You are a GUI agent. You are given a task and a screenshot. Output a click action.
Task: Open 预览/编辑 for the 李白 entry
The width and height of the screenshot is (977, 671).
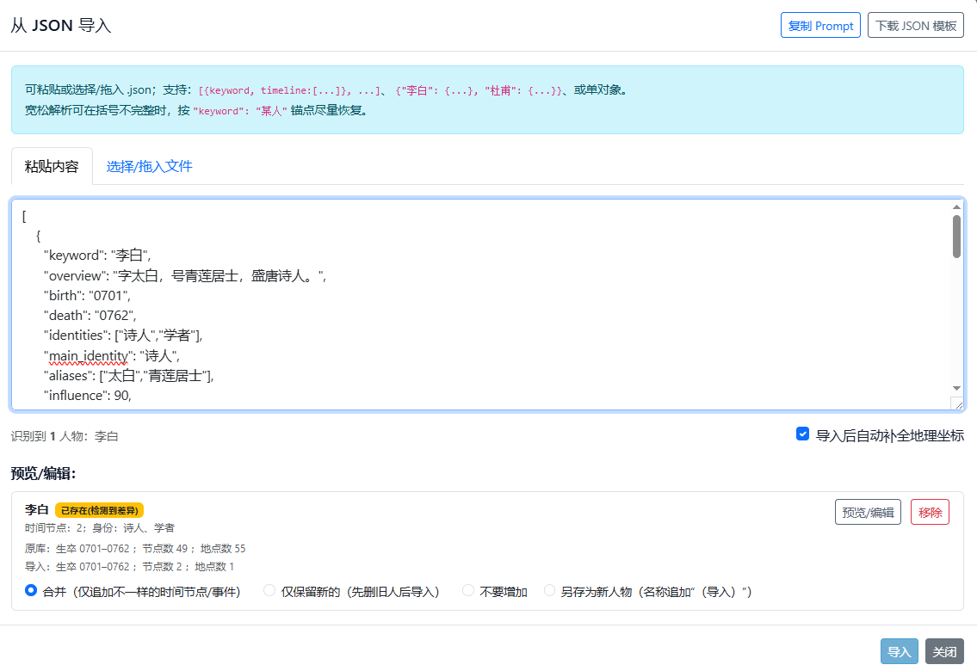868,513
